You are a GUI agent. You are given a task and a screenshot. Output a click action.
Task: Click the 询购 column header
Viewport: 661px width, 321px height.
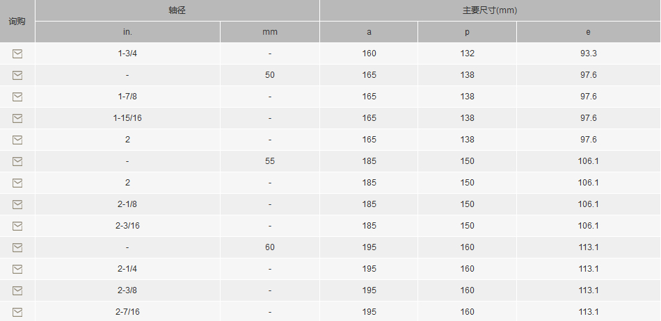point(17,21)
